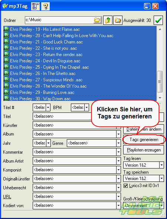Open the options icon in title bar

pyautogui.click(x=35, y=6)
